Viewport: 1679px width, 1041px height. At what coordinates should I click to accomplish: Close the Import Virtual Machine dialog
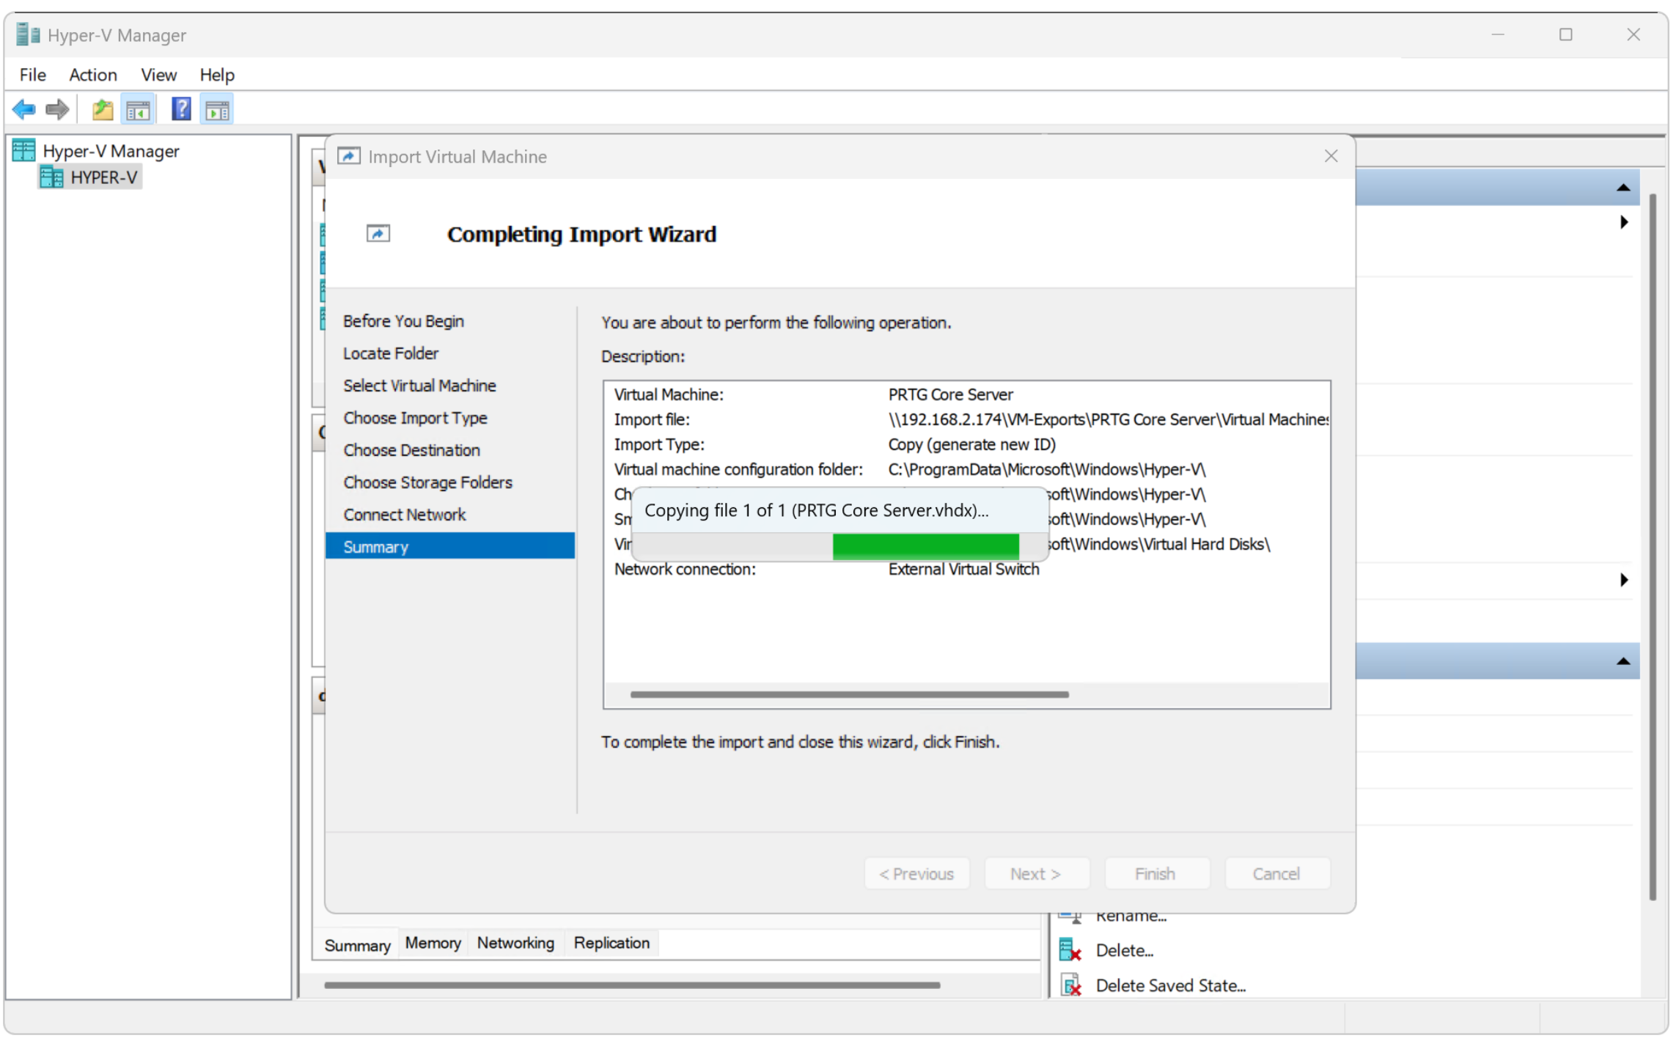tap(1331, 156)
